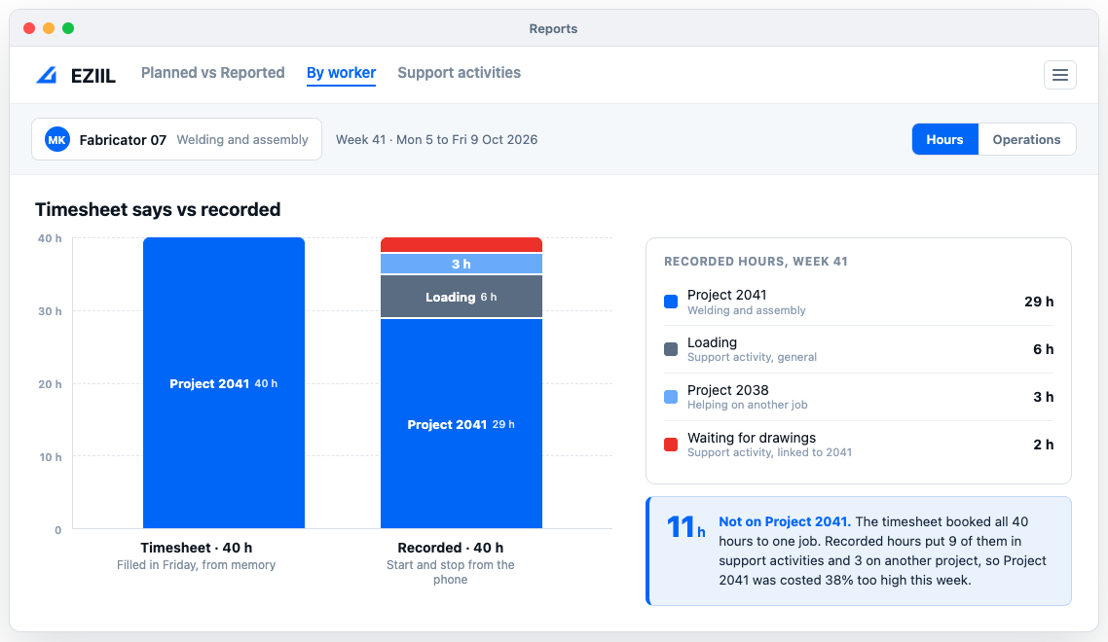Screen dimensions: 1108x642
Task: Click the Waiting for drawings row label
Action: coord(752,438)
